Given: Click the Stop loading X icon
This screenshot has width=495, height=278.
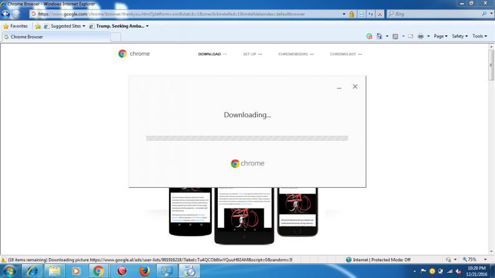Looking at the screenshot, I should click(x=379, y=14).
